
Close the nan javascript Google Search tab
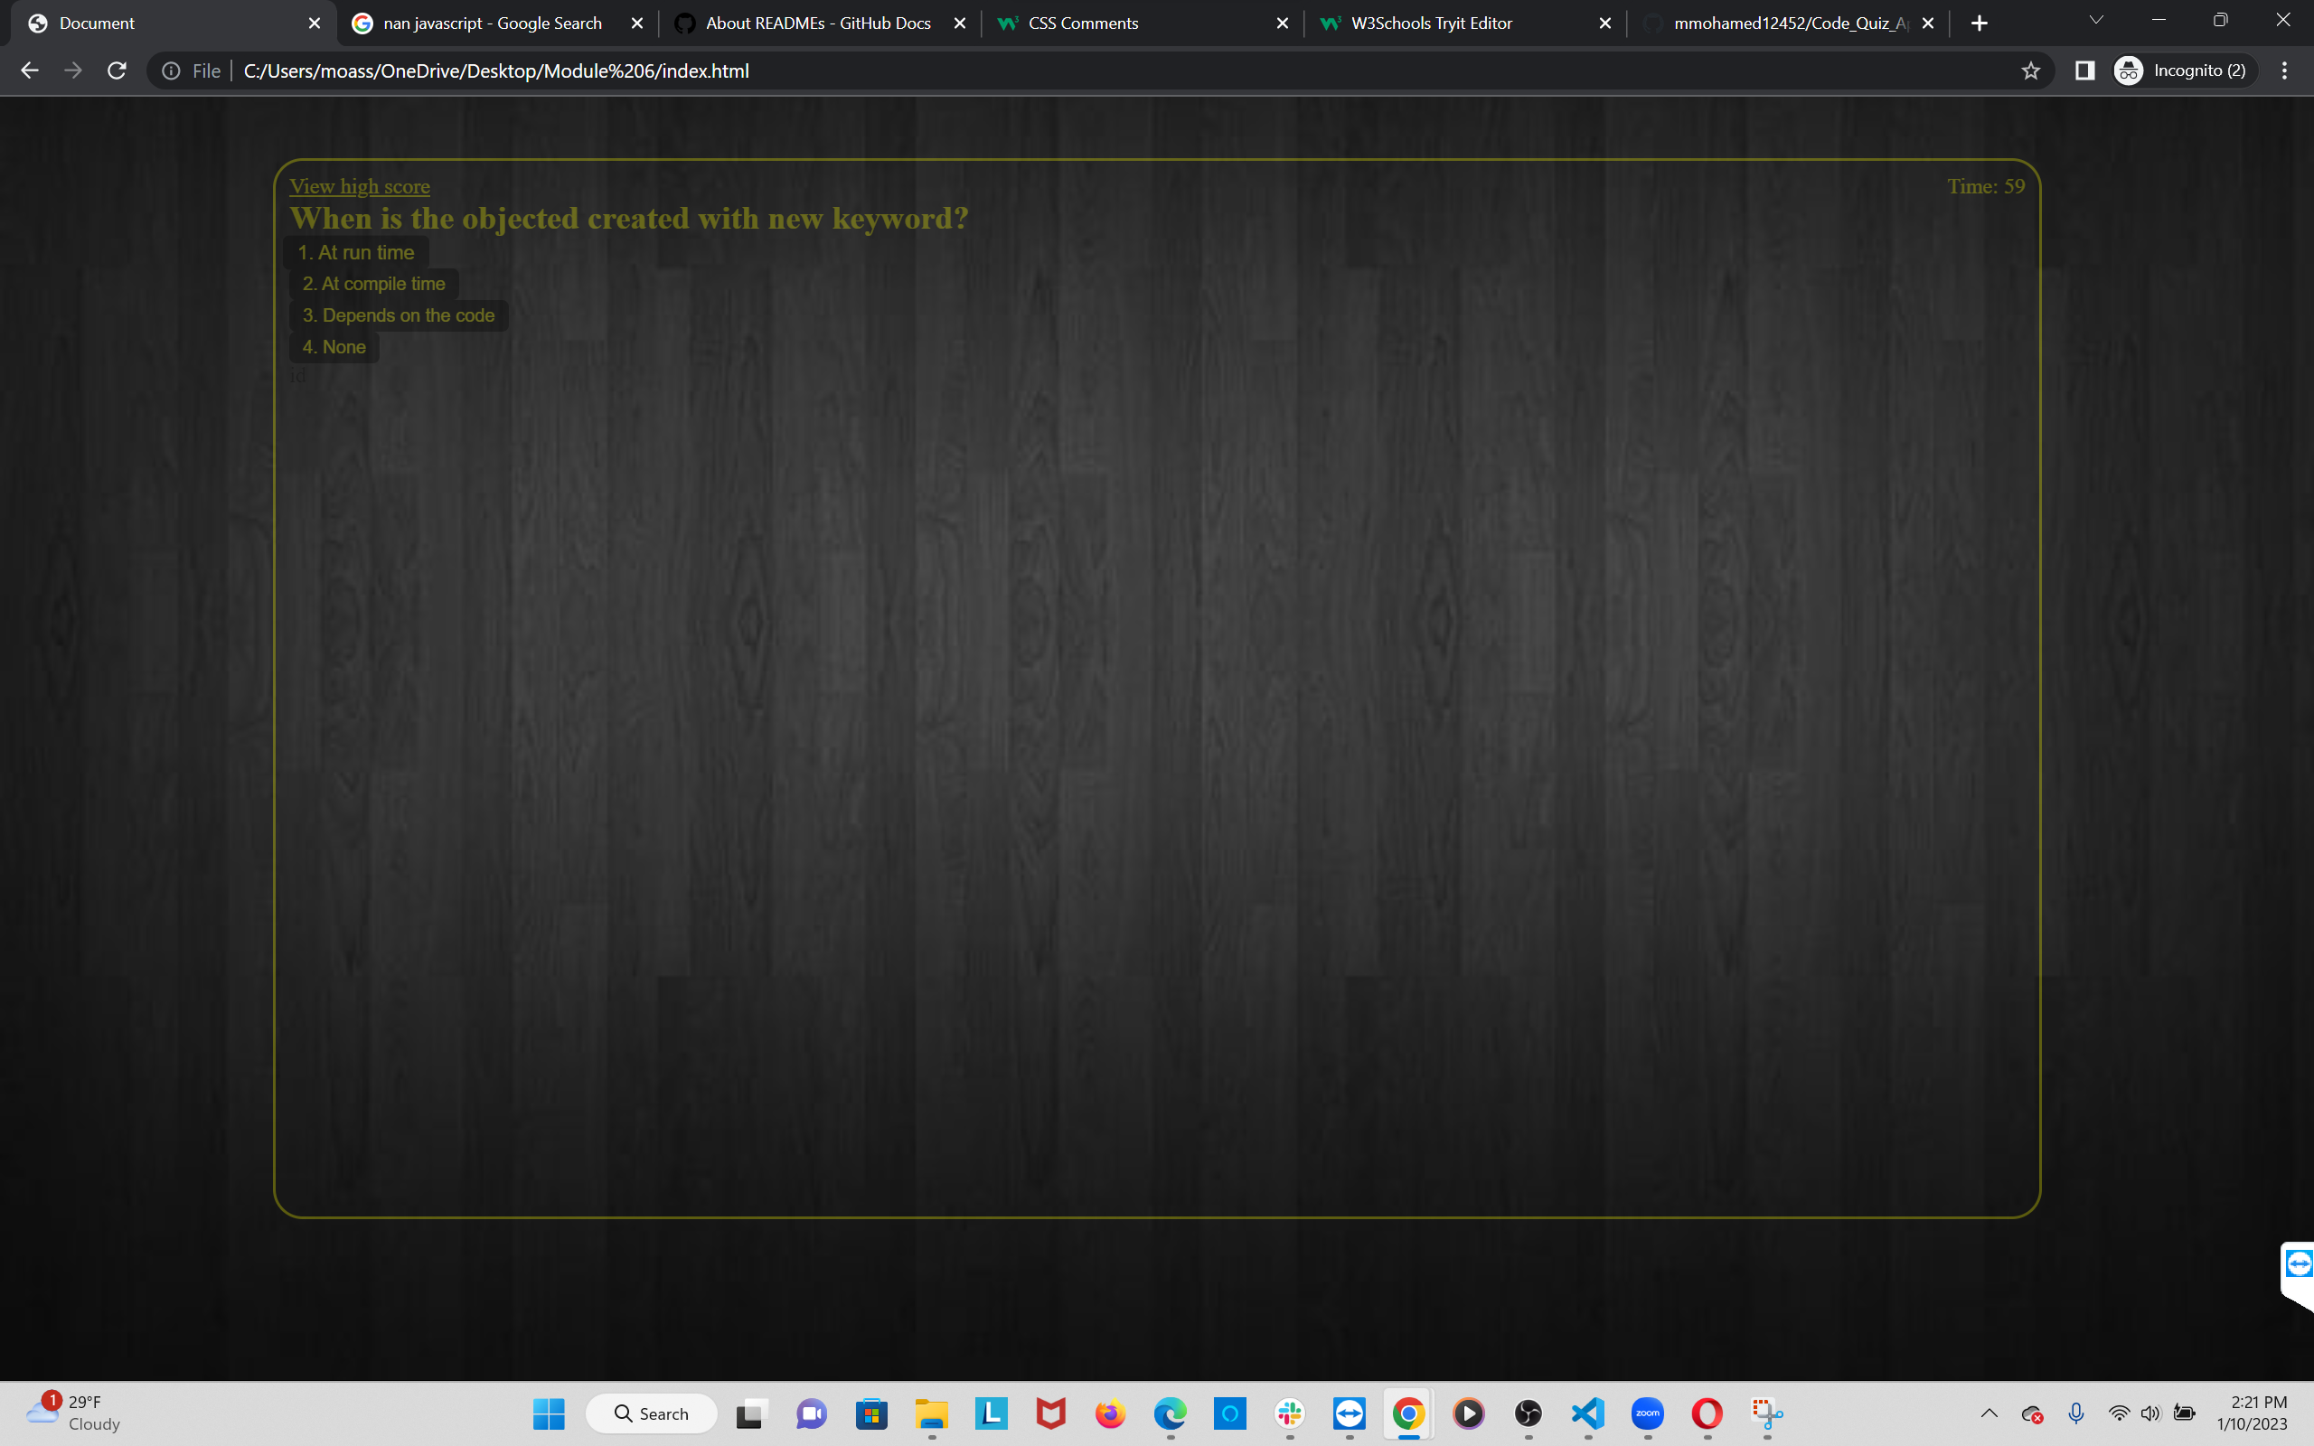click(x=638, y=23)
